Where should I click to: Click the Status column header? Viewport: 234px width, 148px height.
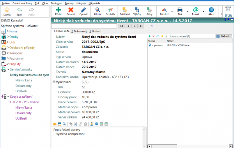coord(151,41)
